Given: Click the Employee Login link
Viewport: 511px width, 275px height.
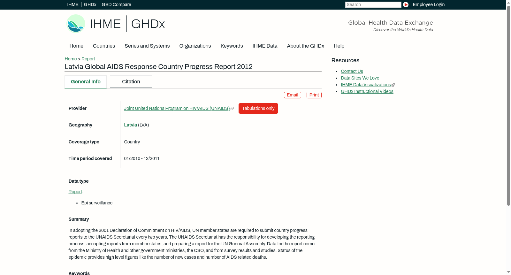Looking at the screenshot, I should [x=429, y=4].
